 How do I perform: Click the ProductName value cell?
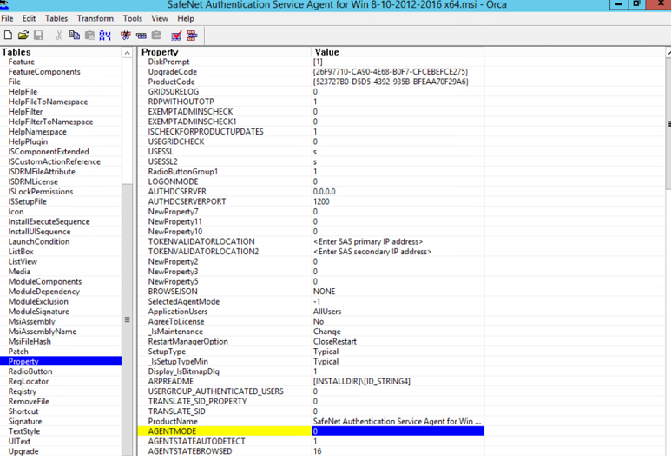(397, 421)
